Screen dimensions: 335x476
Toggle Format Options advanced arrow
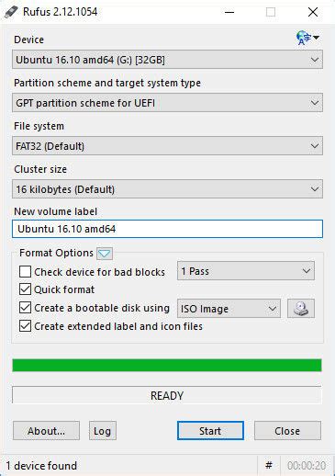[x=105, y=254]
